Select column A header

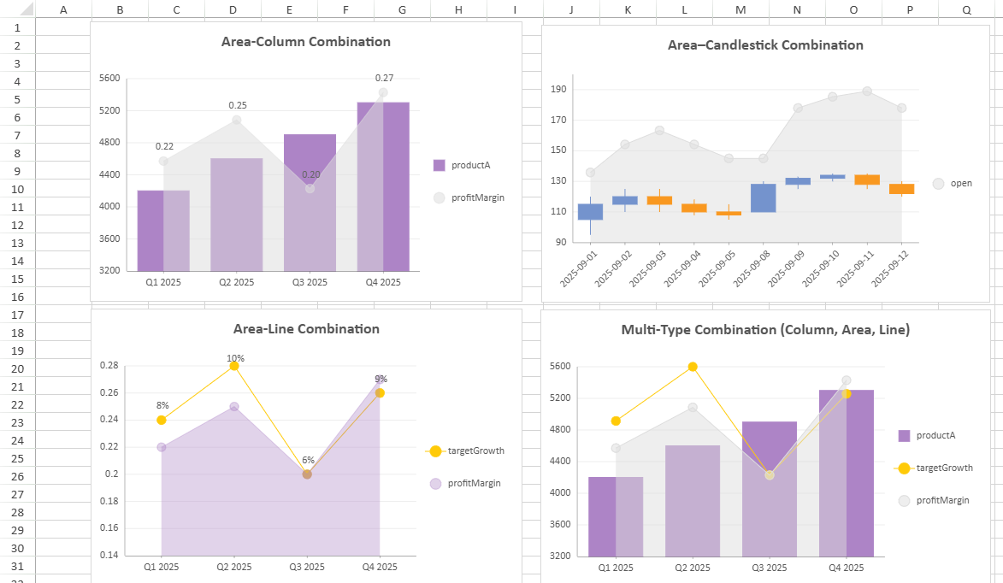coord(63,9)
